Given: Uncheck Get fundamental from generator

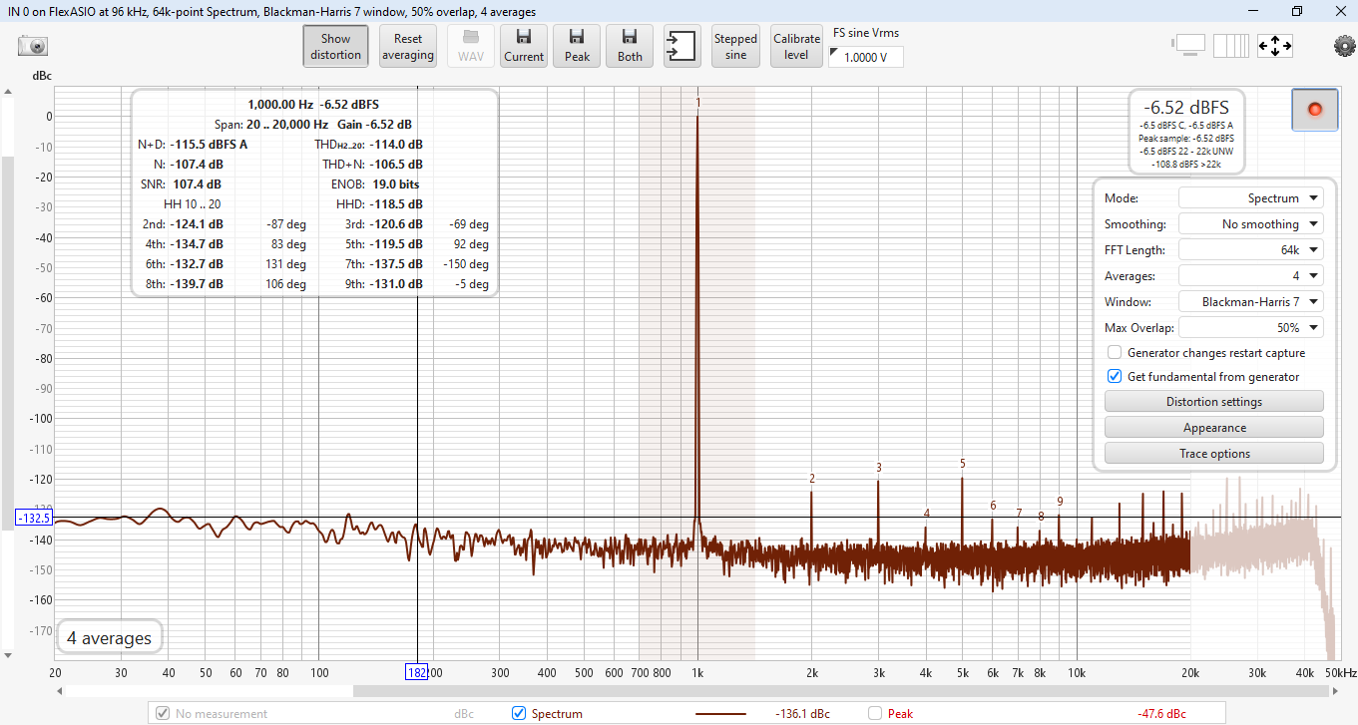Looking at the screenshot, I should [1115, 377].
